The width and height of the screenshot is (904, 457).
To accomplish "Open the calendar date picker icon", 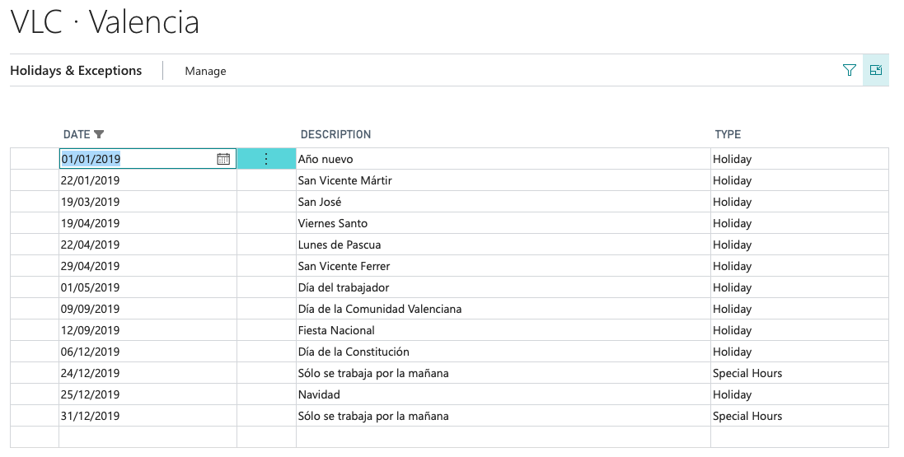I will point(223,159).
